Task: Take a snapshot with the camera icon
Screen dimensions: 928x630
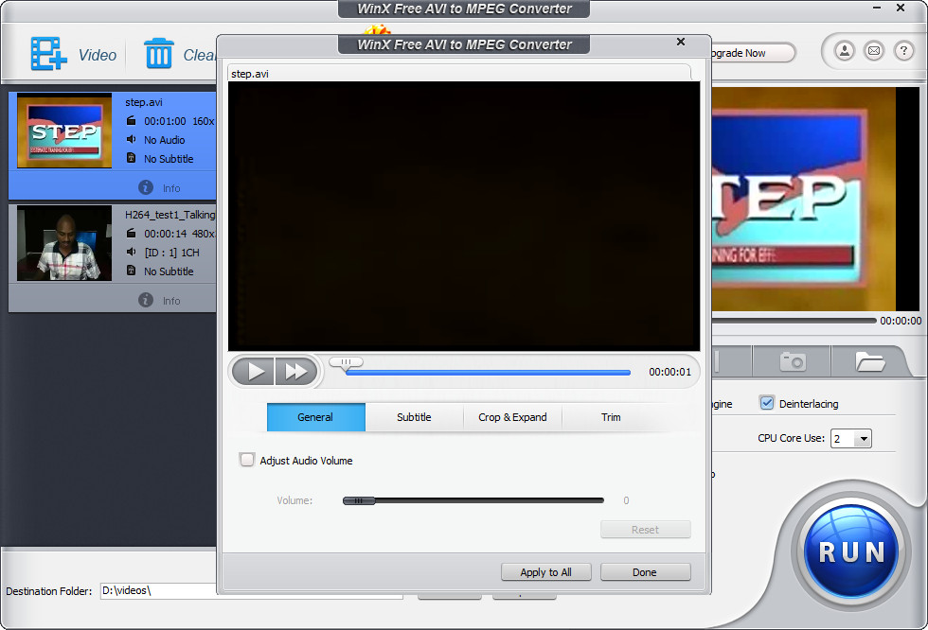Action: (x=793, y=361)
